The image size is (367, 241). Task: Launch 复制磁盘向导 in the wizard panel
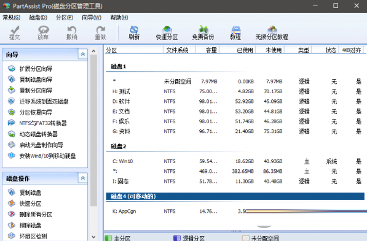tap(30, 79)
